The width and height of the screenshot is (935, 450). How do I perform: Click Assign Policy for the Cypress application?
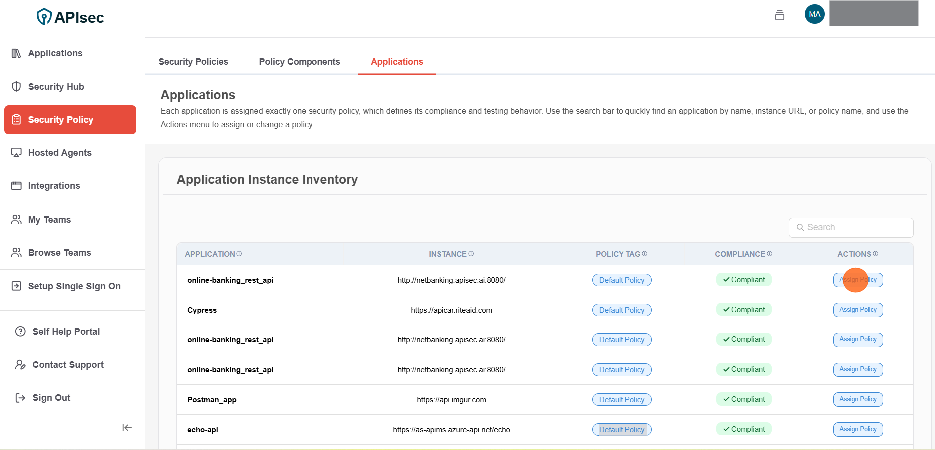pyautogui.click(x=858, y=310)
